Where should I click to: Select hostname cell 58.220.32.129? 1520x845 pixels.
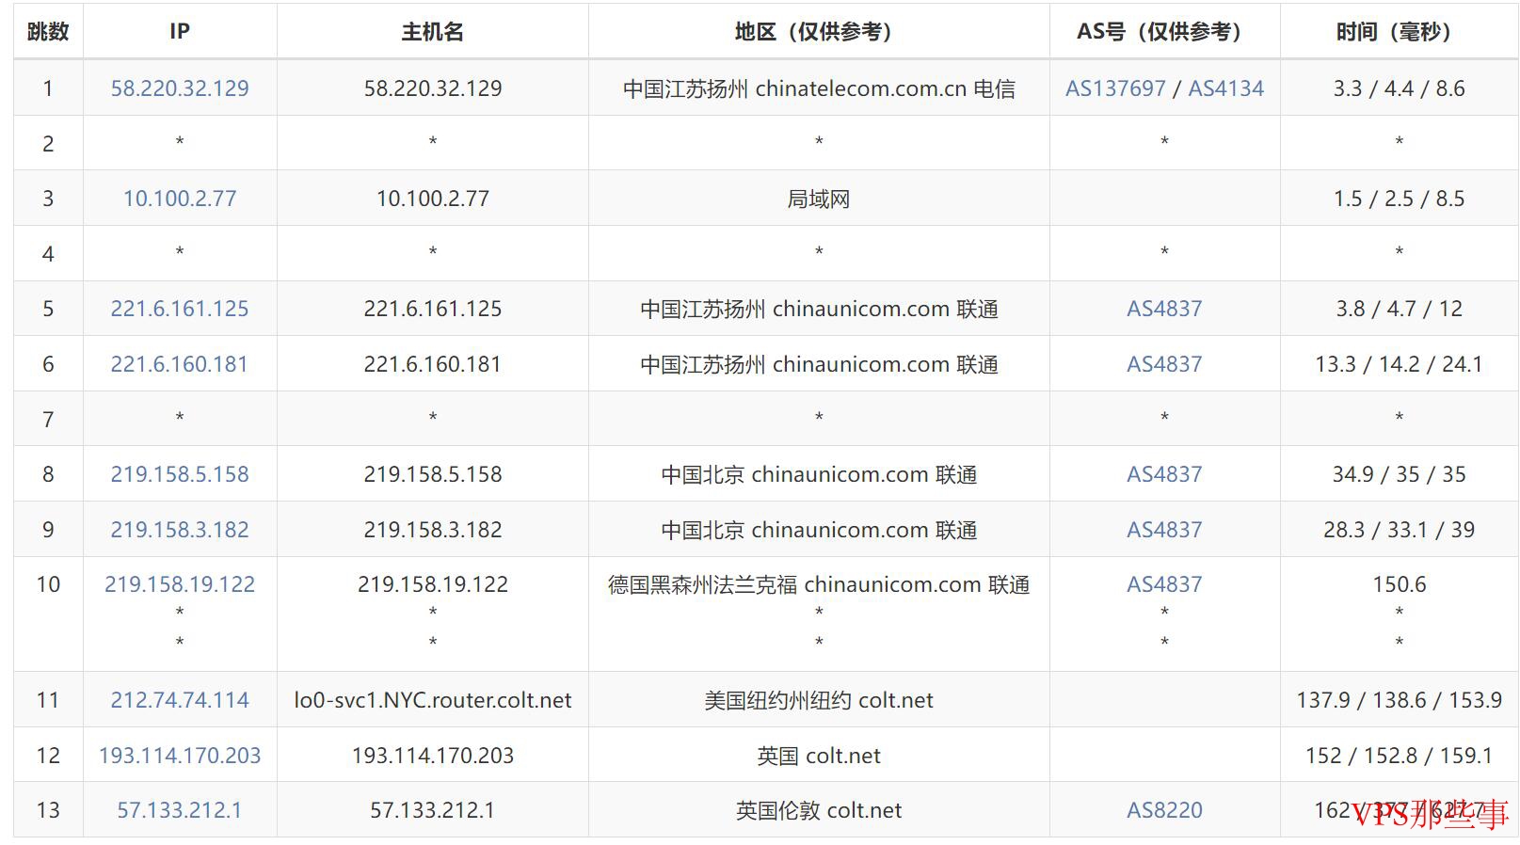pos(433,88)
